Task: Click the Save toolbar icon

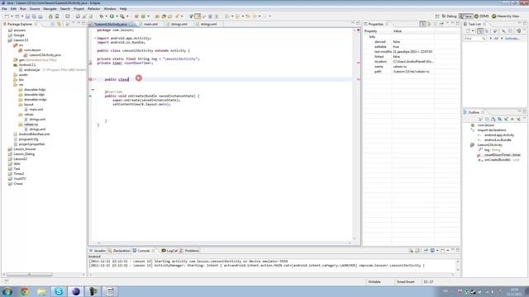Action: (27, 16)
